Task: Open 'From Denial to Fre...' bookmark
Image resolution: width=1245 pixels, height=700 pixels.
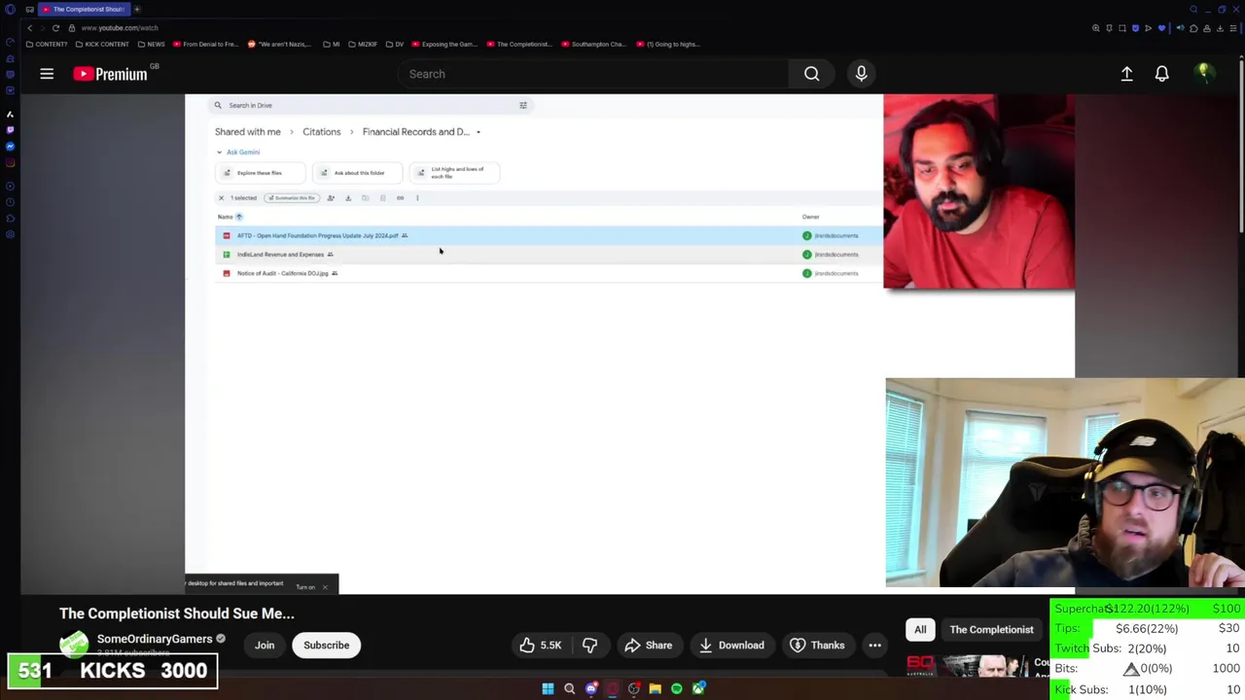Action: [205, 44]
